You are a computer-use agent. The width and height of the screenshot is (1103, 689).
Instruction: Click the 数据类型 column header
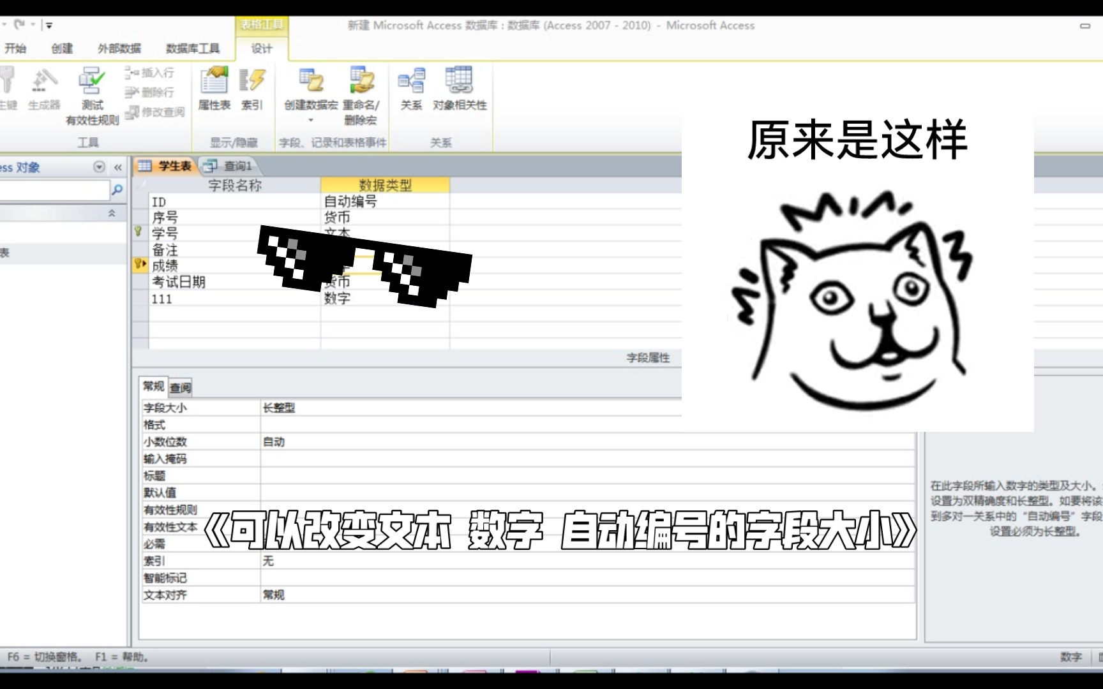[385, 185]
